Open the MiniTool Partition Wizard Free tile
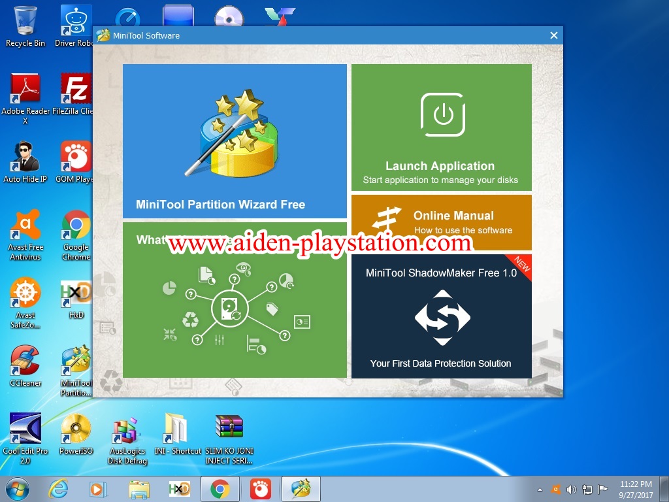Image resolution: width=669 pixels, height=502 pixels. (235, 141)
